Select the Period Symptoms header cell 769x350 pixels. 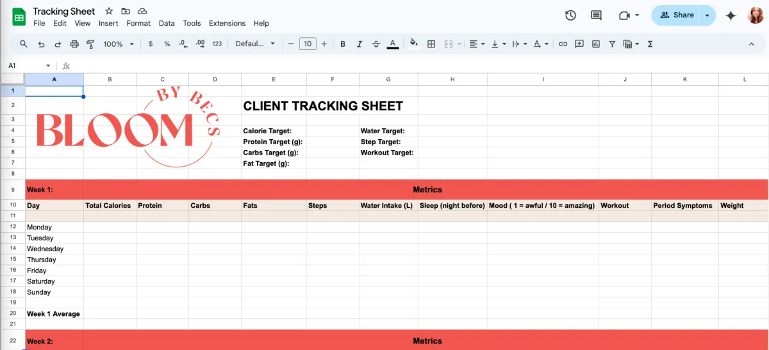685,206
